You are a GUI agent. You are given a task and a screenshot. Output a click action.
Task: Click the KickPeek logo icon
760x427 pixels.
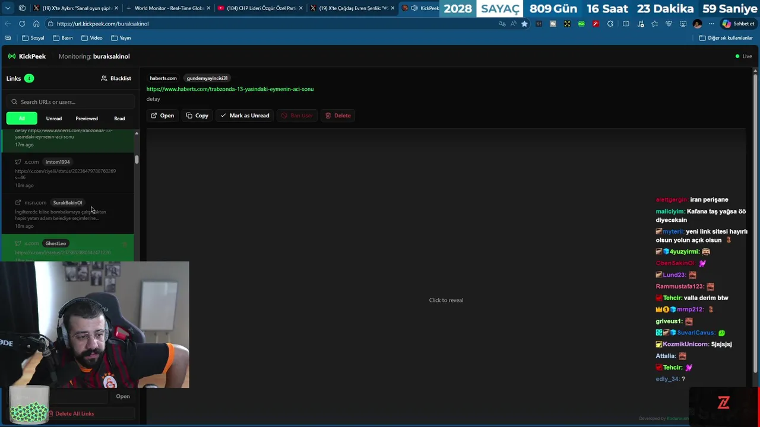pos(12,56)
